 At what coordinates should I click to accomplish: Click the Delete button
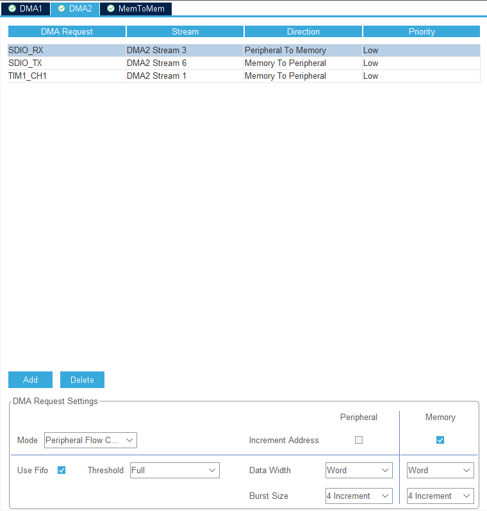point(82,380)
